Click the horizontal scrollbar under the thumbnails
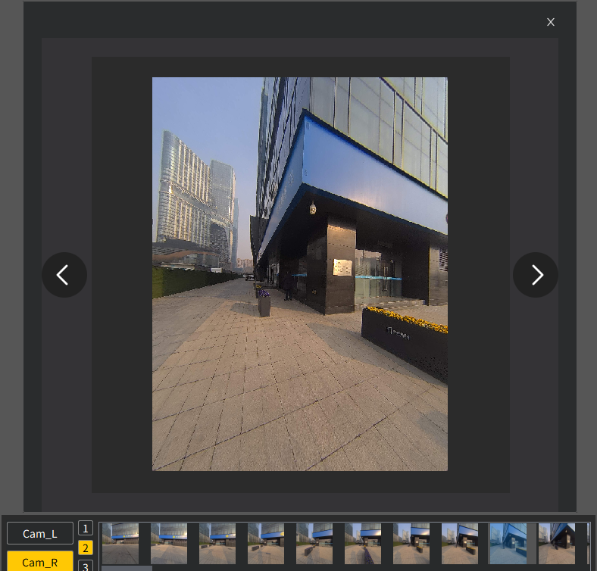This screenshot has height=571, width=597. coord(127,568)
